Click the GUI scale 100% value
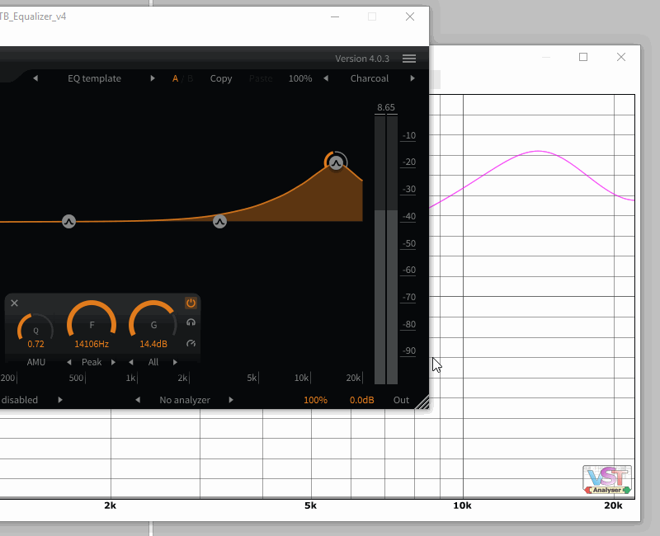 300,78
